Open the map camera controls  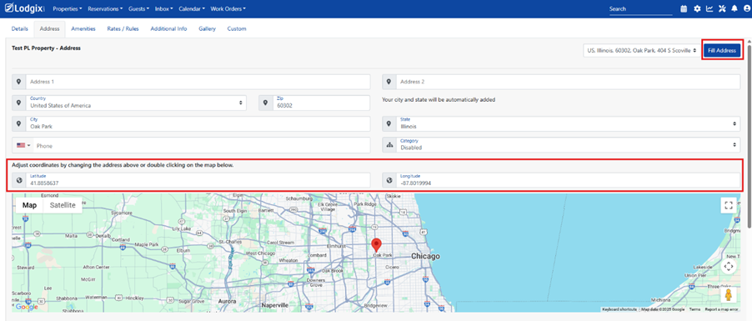click(x=729, y=267)
